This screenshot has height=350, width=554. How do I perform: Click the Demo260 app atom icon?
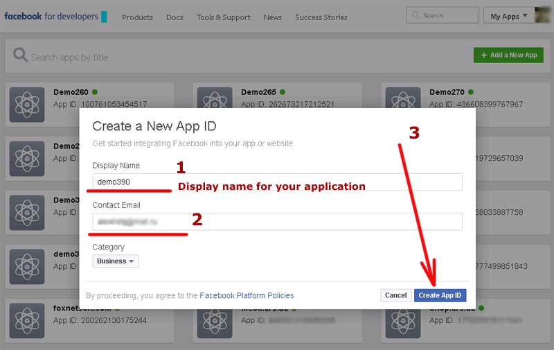coord(27,105)
